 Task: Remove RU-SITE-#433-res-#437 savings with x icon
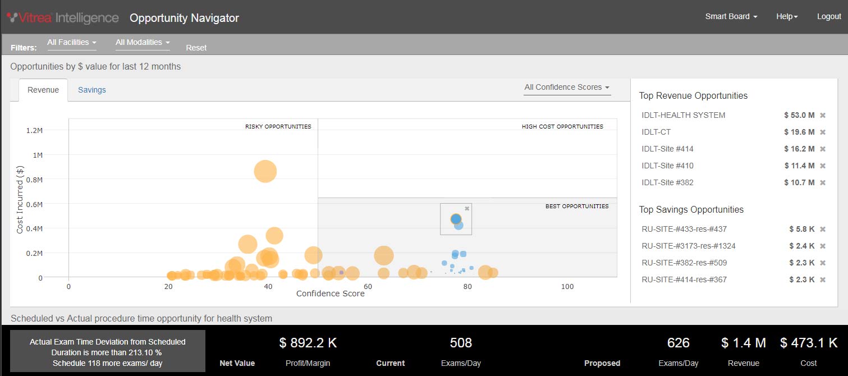[x=823, y=230]
